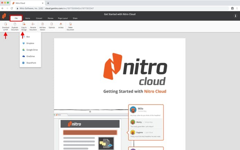Click the Archive toolbar icon
Image resolution: width=240 pixels, height=150 pixels.
[61, 24]
